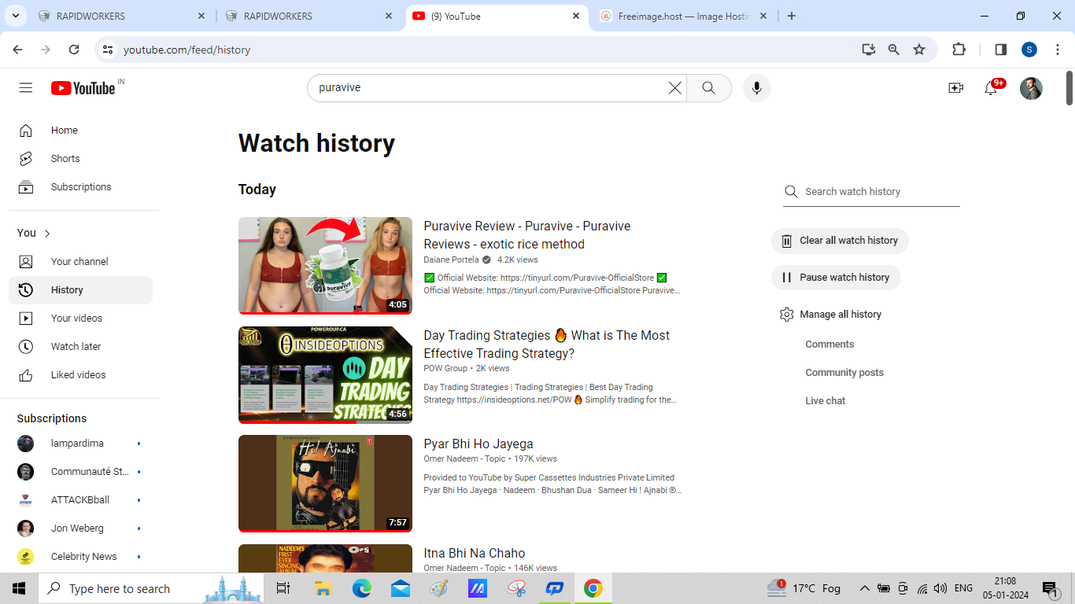The width and height of the screenshot is (1075, 604).
Task: Toggle the browser side panel
Action: (1001, 50)
